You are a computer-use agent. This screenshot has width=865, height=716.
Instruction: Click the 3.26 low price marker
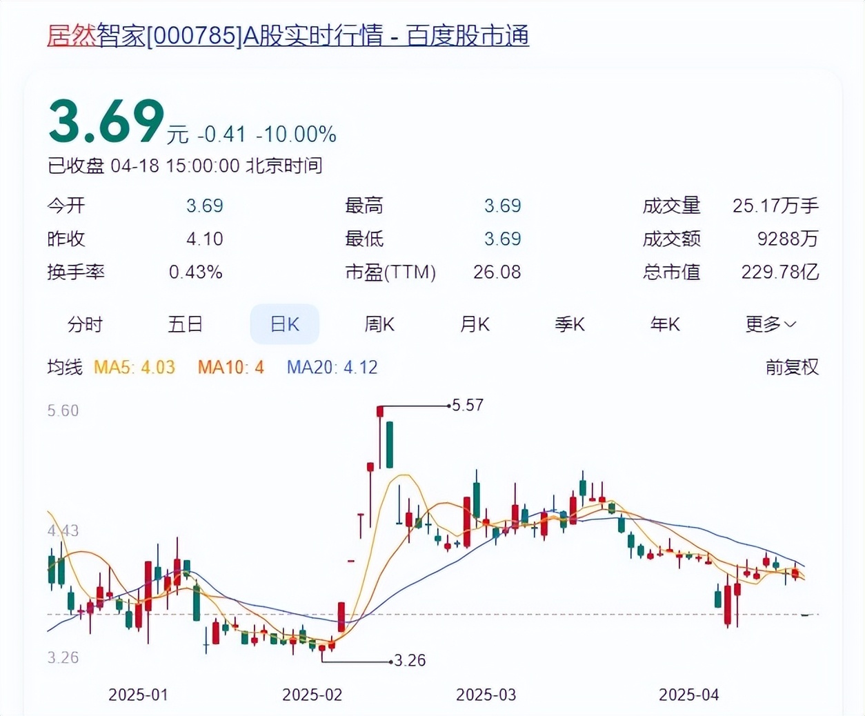[x=410, y=661]
